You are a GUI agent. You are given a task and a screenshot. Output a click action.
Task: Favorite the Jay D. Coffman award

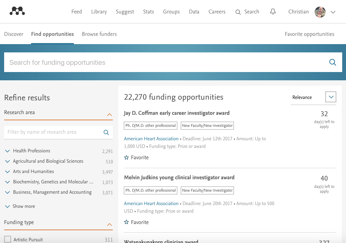(127, 157)
